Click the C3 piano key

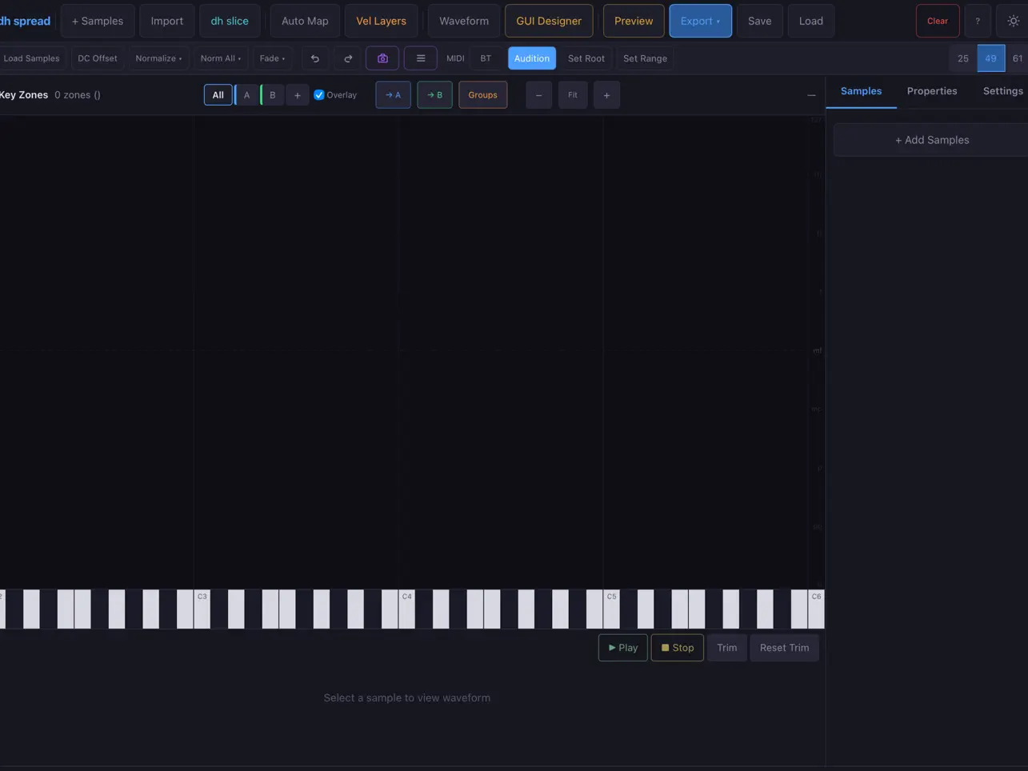pos(202,609)
